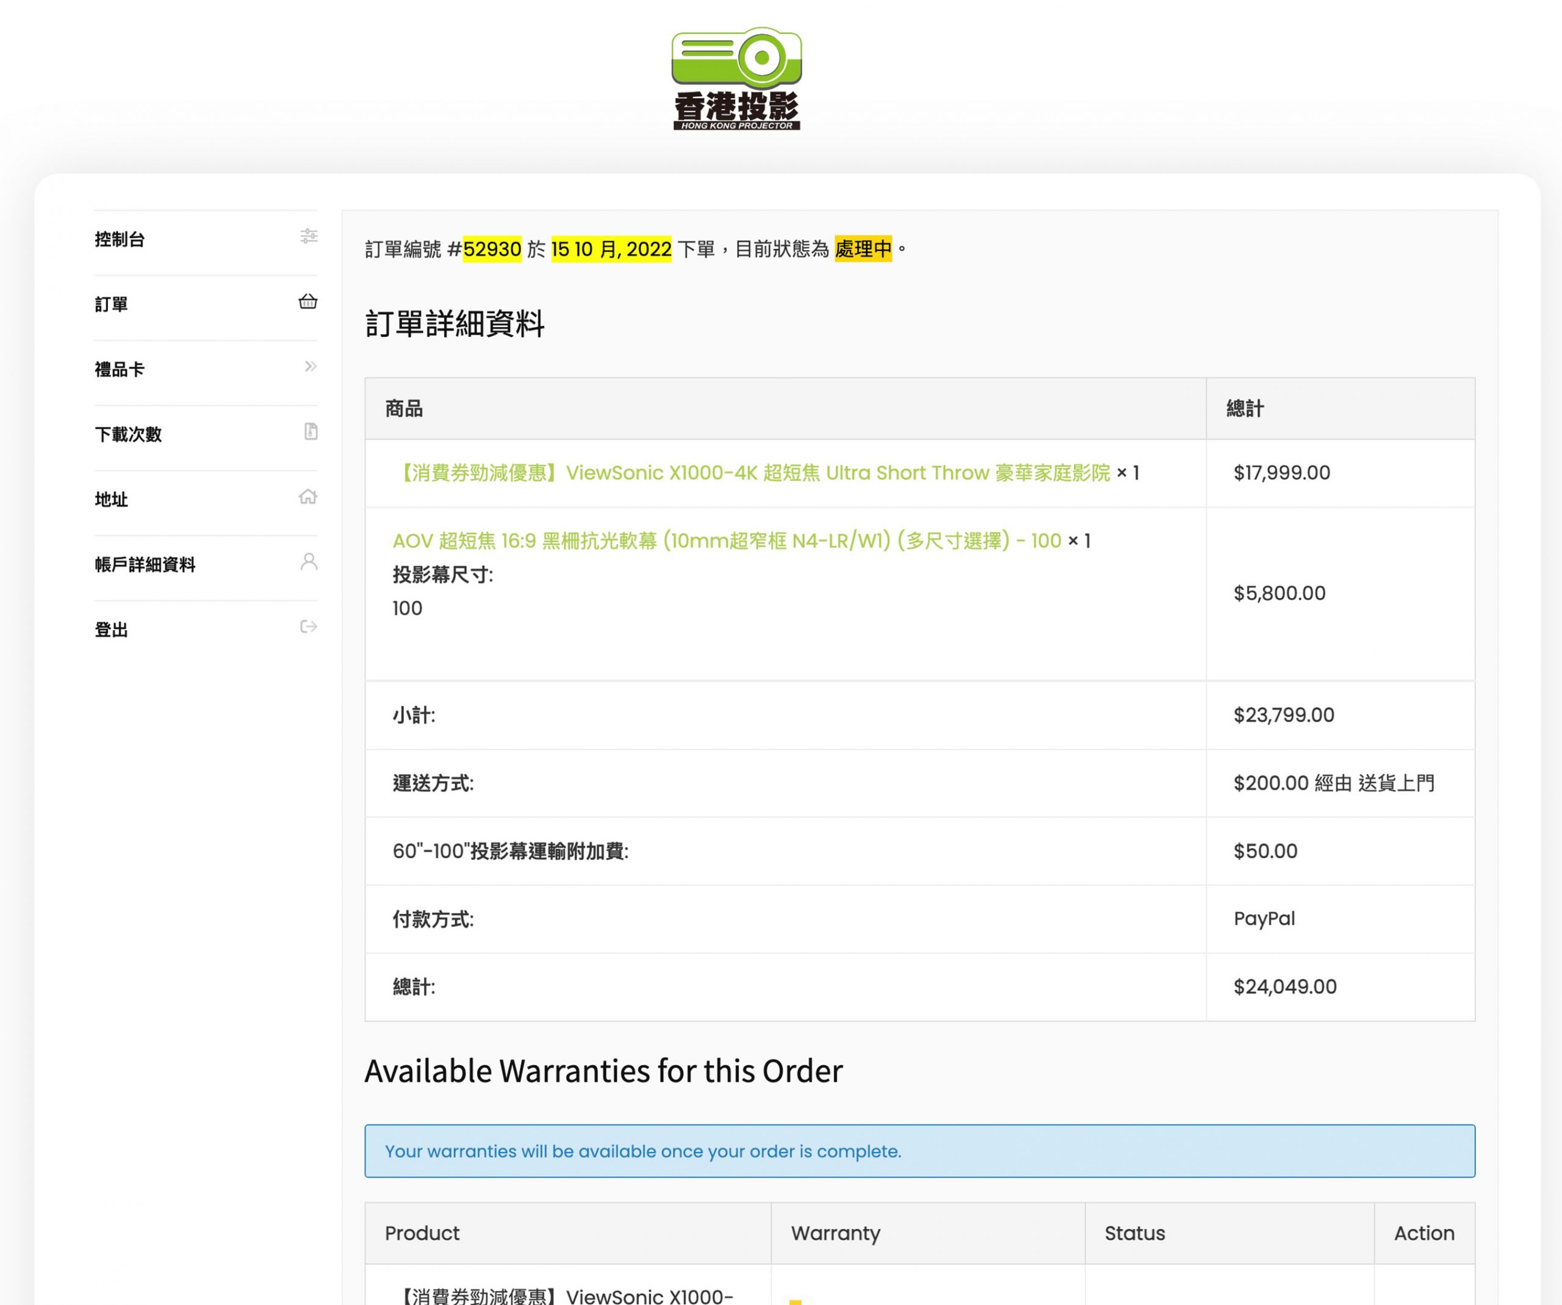Image resolution: width=1562 pixels, height=1305 pixels.
Task: Open the 地址 address menu item
Action: click(x=206, y=500)
